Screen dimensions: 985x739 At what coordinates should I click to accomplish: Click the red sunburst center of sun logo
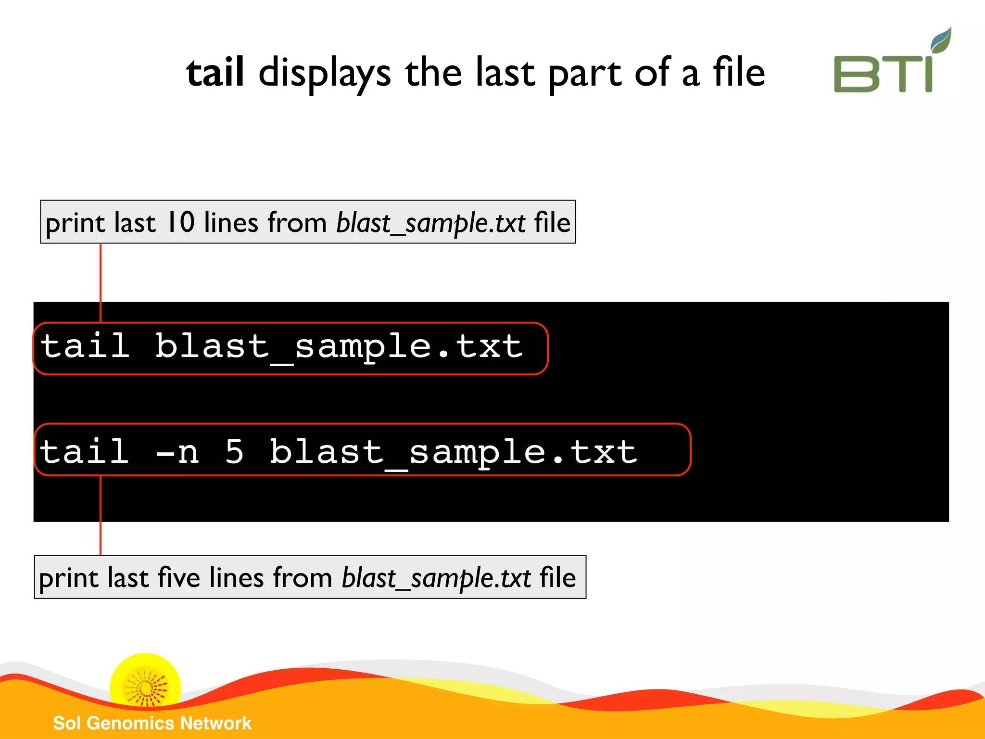tap(146, 689)
